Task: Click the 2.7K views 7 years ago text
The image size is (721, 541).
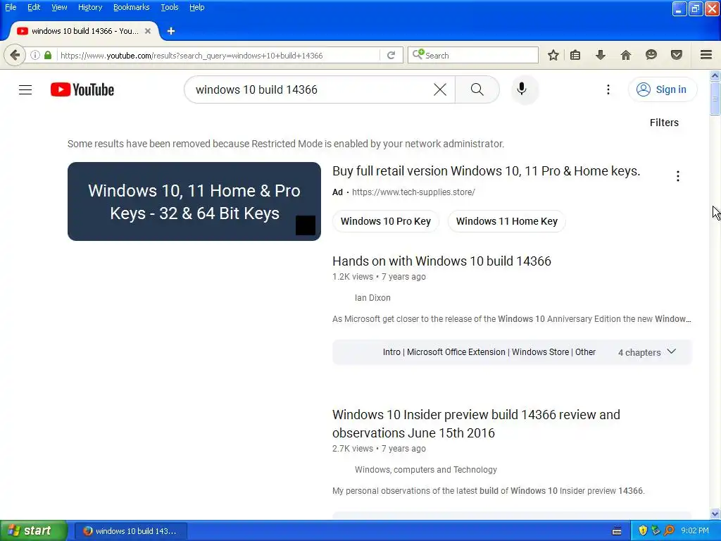Action: (379, 449)
